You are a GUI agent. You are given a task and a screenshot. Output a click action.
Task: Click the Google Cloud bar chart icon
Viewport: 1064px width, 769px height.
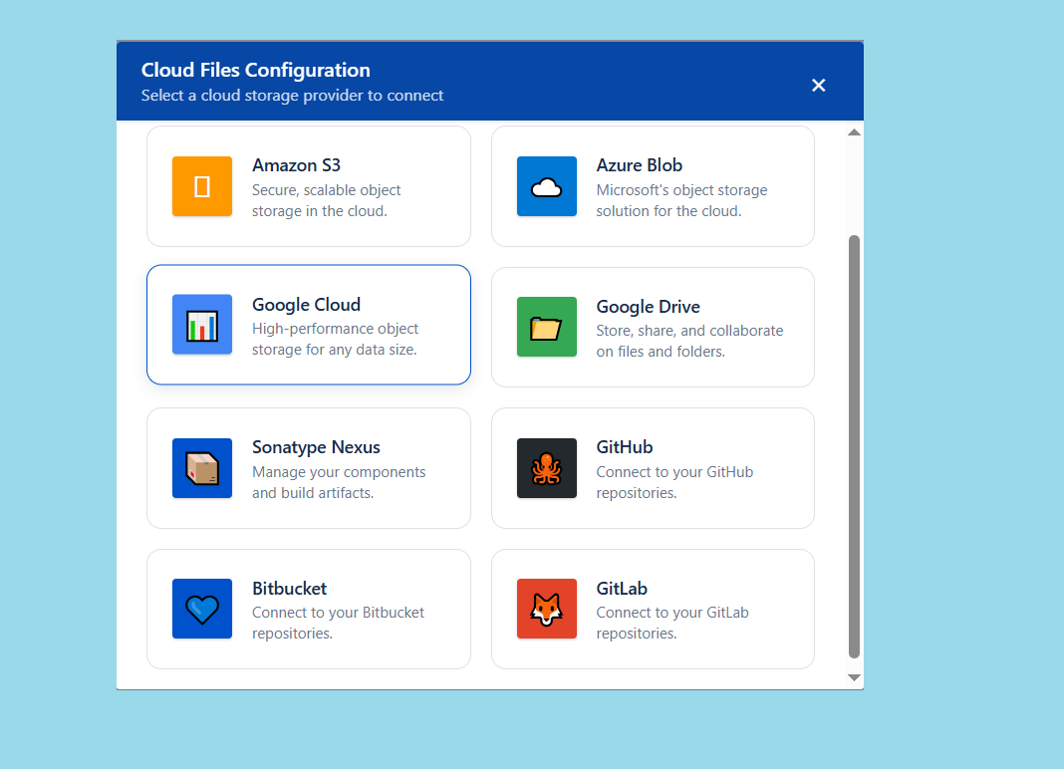[x=202, y=325]
